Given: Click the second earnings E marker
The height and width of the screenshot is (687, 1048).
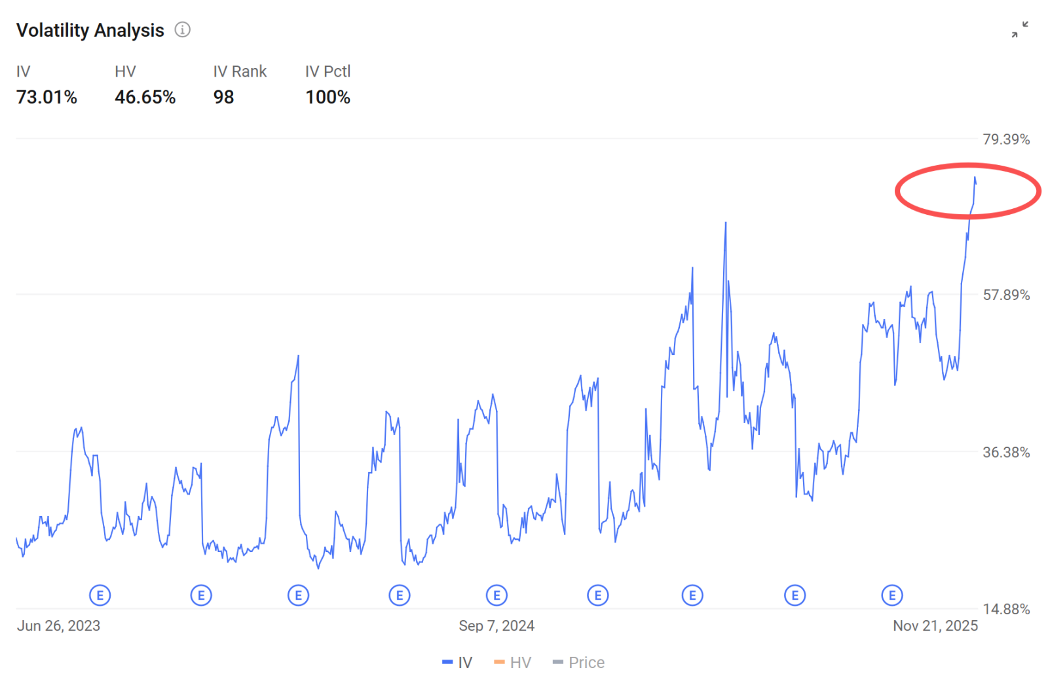Looking at the screenshot, I should (201, 595).
